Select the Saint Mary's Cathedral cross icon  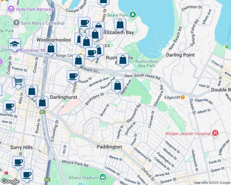[16, 23]
